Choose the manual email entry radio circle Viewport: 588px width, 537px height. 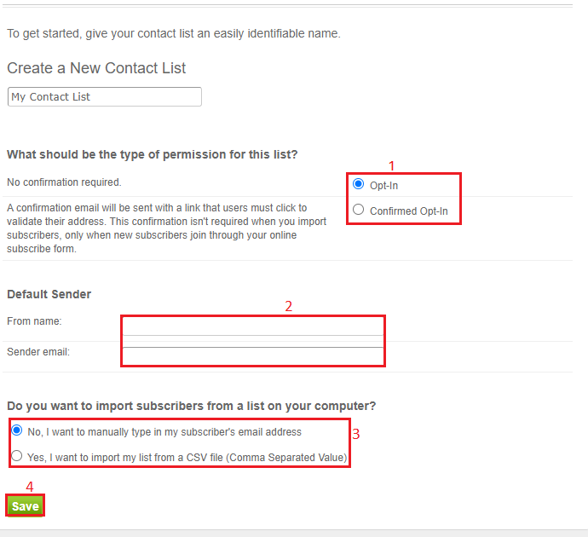tap(17, 431)
